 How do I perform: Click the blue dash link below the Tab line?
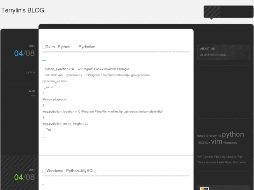pos(45,137)
